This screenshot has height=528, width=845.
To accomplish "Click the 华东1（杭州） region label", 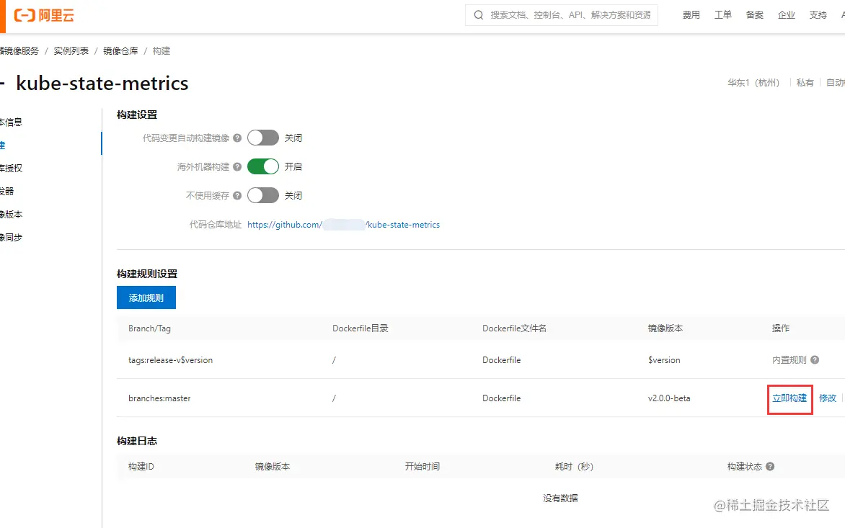I will (x=753, y=82).
